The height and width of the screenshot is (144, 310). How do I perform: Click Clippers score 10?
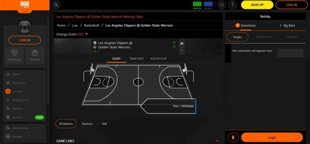coord(174,43)
